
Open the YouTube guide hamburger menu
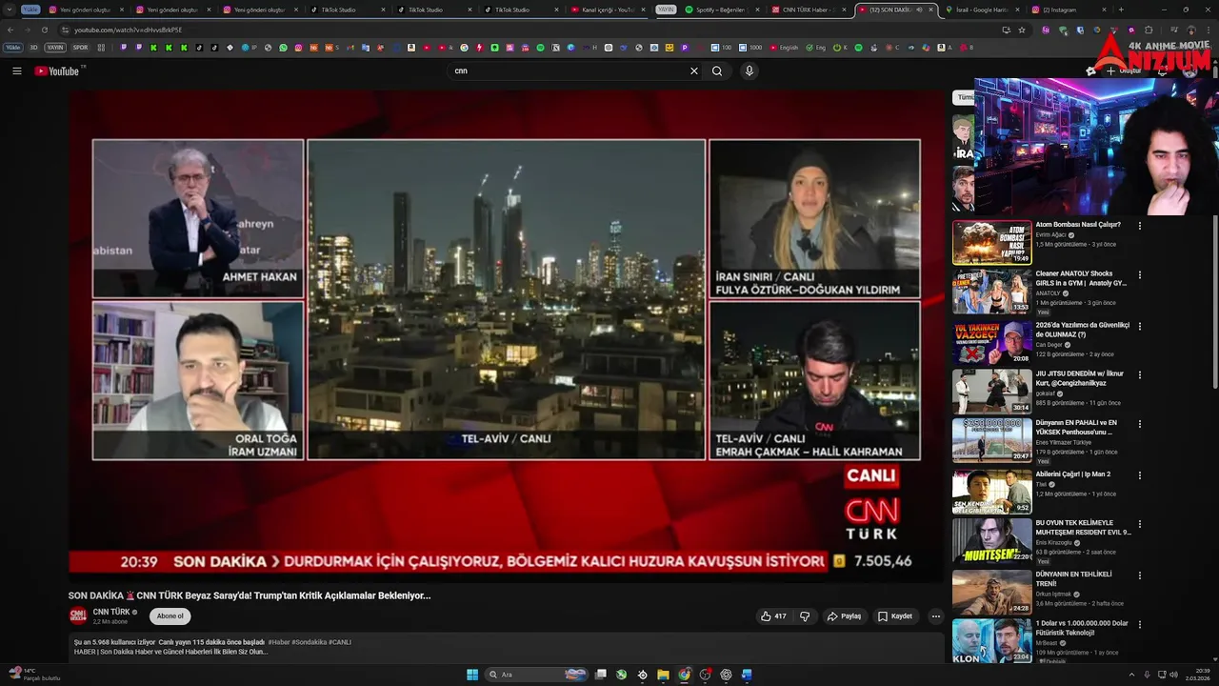tap(16, 71)
